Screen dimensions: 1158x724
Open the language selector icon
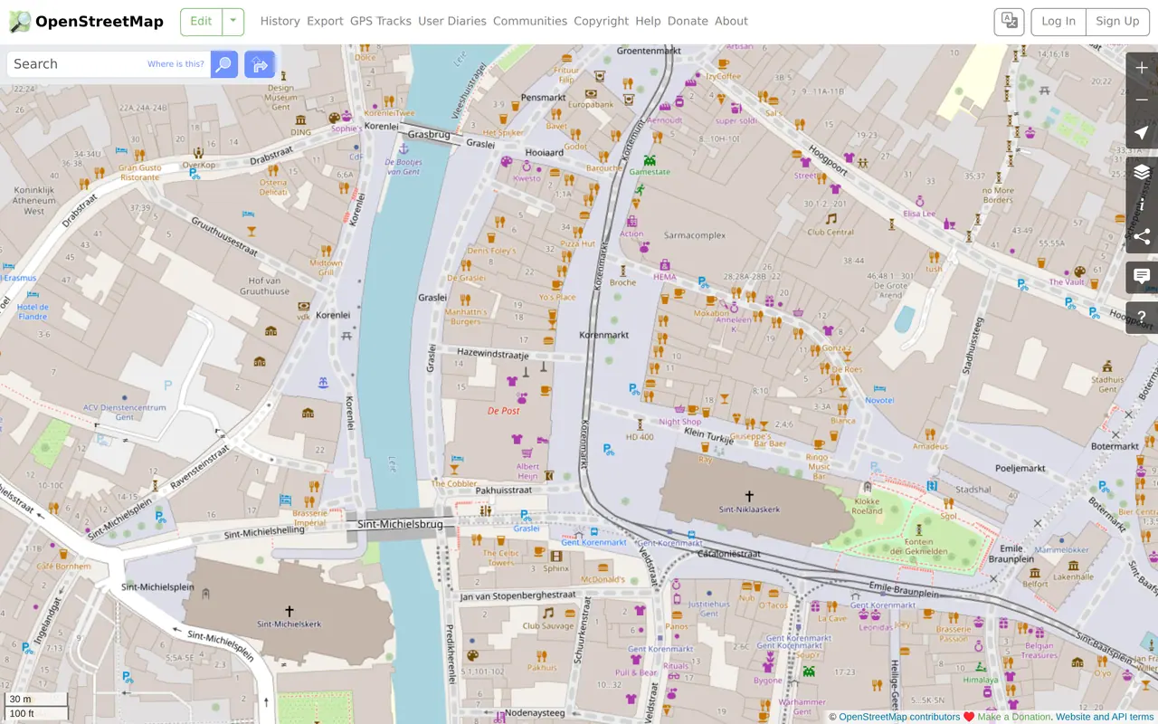1010,22
